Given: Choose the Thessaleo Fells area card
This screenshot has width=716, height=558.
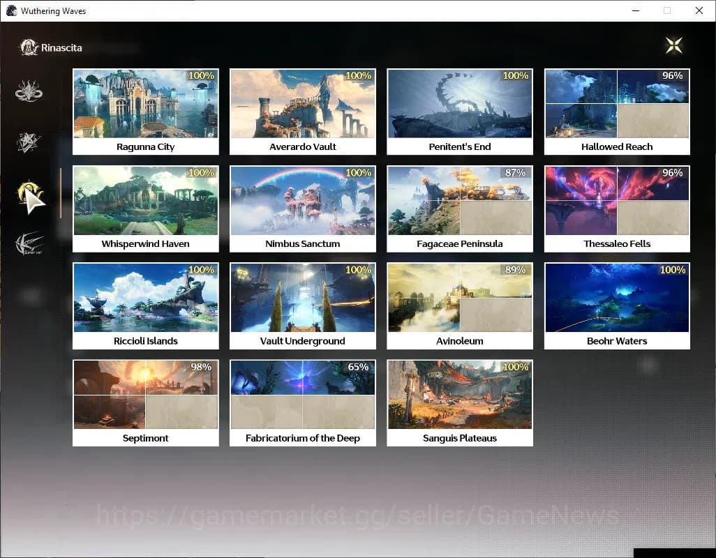Looking at the screenshot, I should 617,209.
